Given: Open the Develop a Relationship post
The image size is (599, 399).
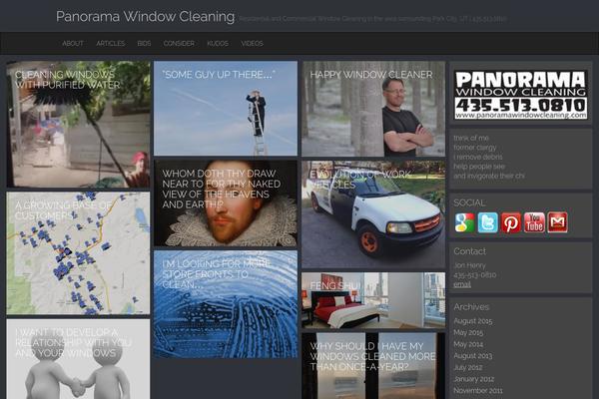Looking at the screenshot, I should pos(78,359).
